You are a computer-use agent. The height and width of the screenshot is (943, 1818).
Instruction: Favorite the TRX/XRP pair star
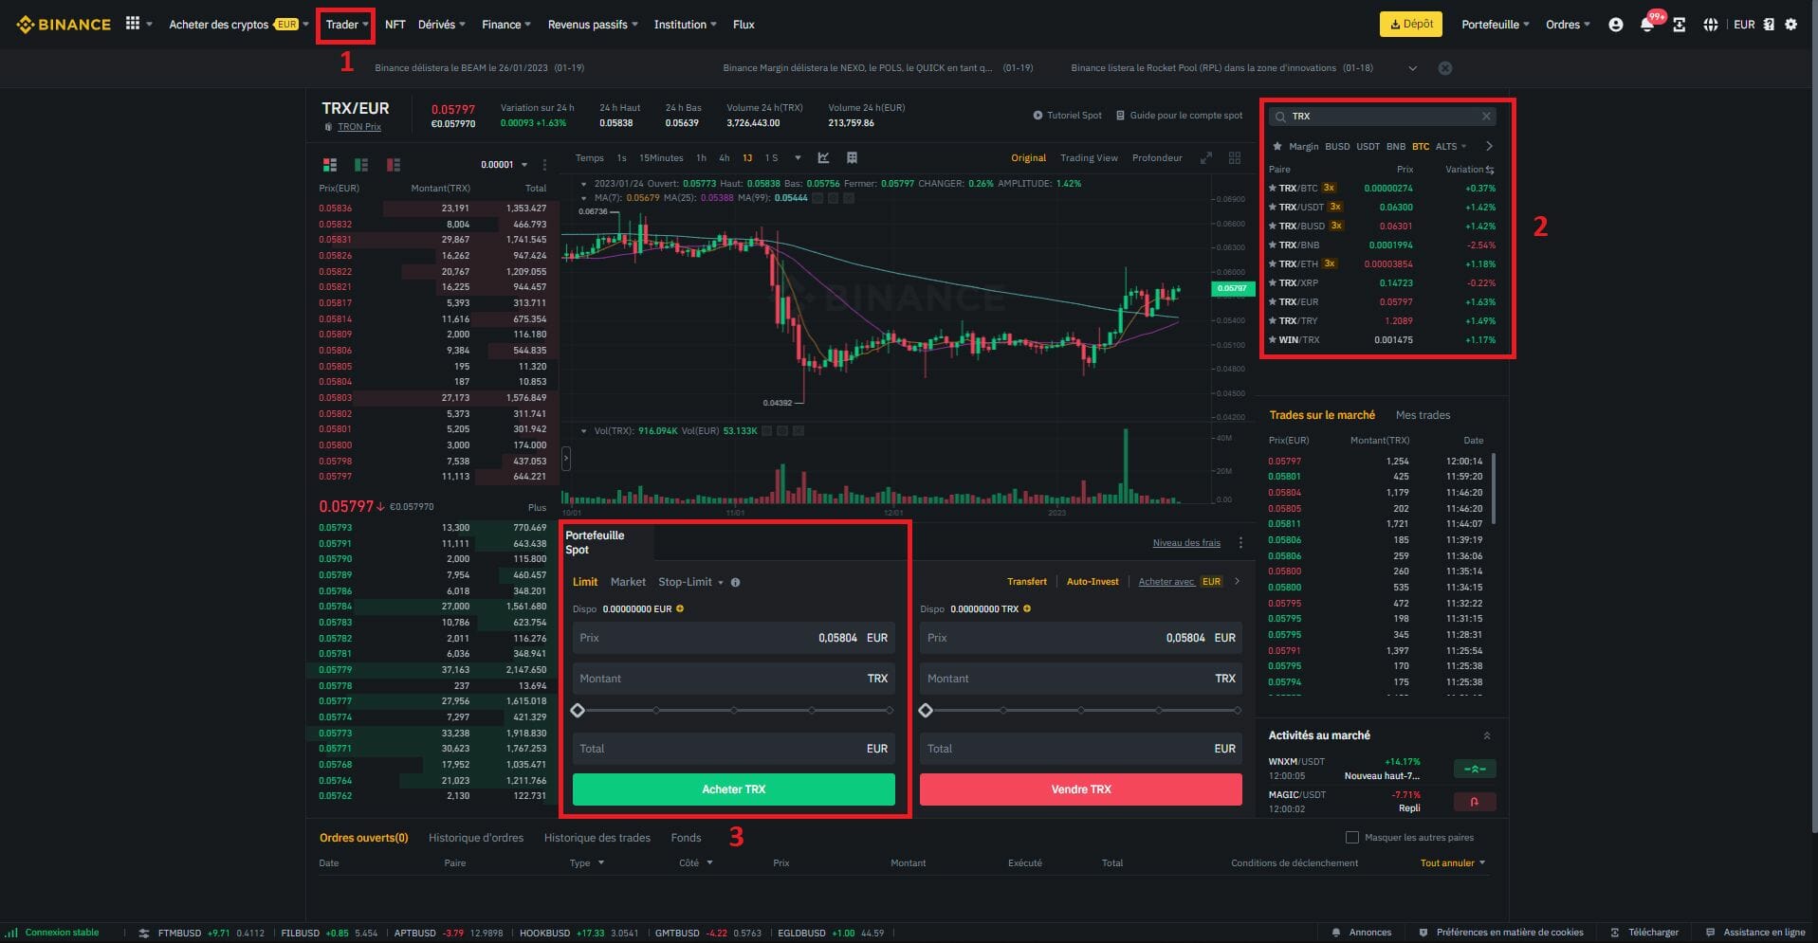click(1273, 282)
